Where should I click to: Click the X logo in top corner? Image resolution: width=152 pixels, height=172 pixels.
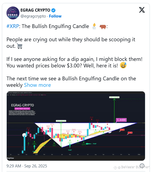coord(142,10)
